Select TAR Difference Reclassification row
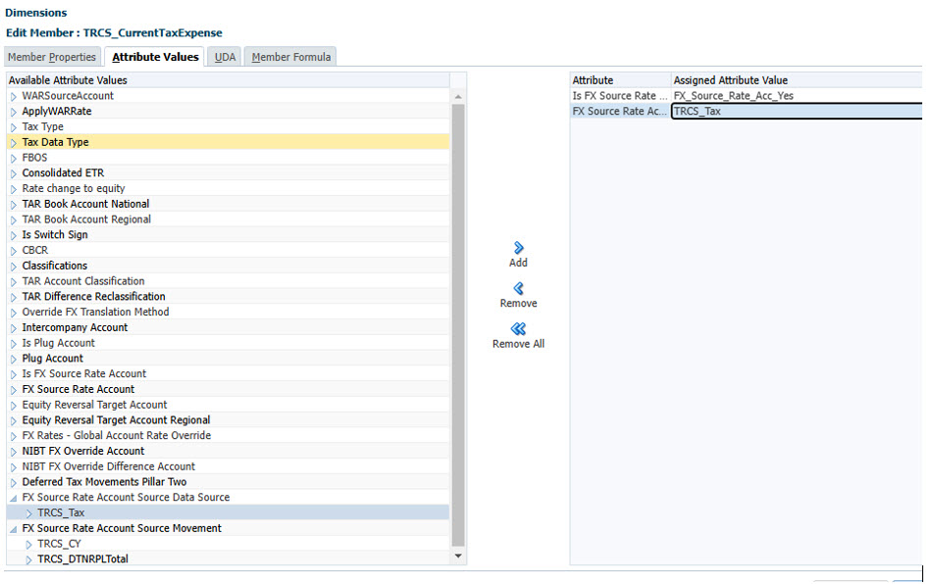Image resolution: width=934 pixels, height=584 pixels. pyautogui.click(x=229, y=296)
